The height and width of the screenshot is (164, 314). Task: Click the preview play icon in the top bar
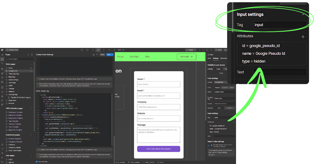211,50
